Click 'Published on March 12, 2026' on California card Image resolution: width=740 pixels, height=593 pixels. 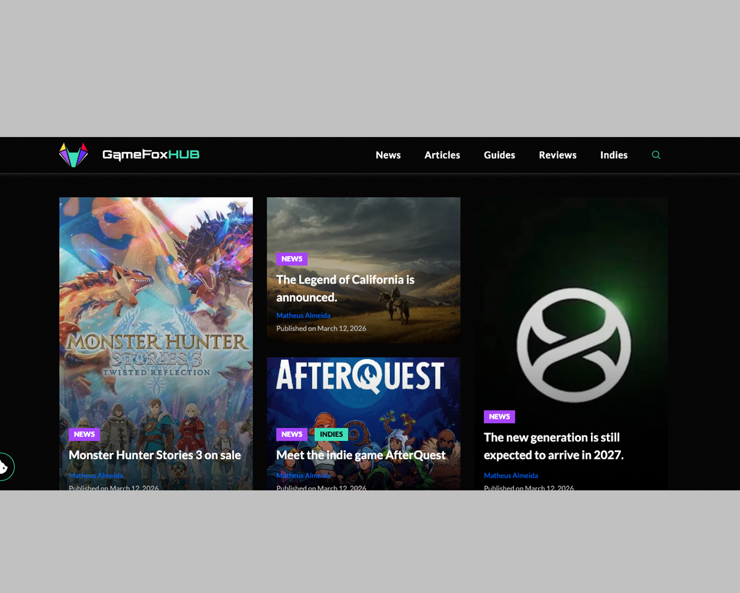(x=321, y=329)
